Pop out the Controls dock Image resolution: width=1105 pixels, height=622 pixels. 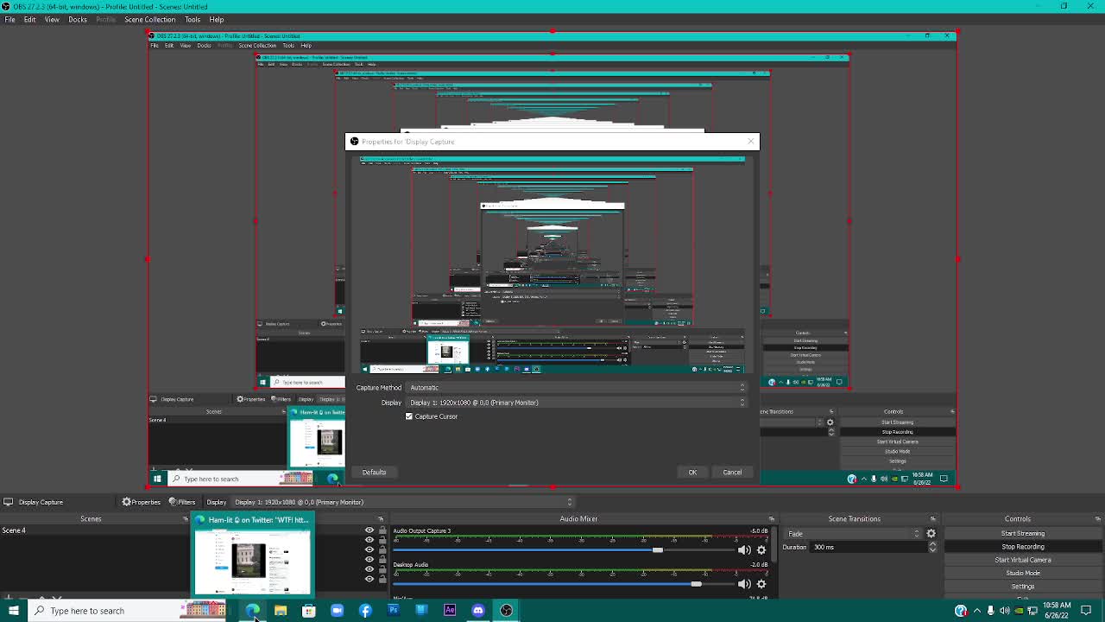[1098, 519]
